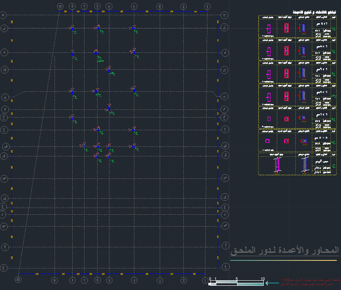Pick the small magenta square in fifth schedule row

(268, 119)
